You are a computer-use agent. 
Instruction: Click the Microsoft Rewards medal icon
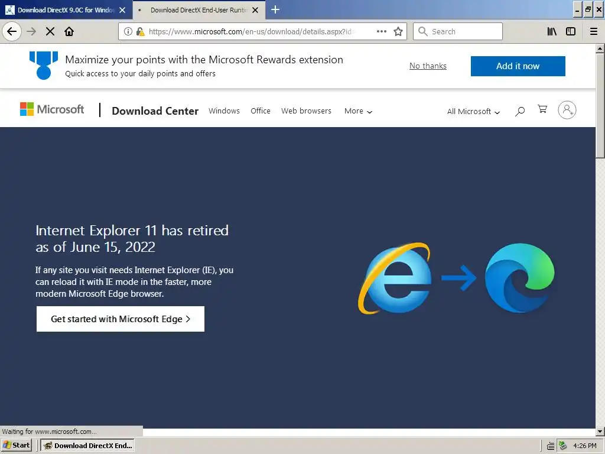(x=44, y=65)
